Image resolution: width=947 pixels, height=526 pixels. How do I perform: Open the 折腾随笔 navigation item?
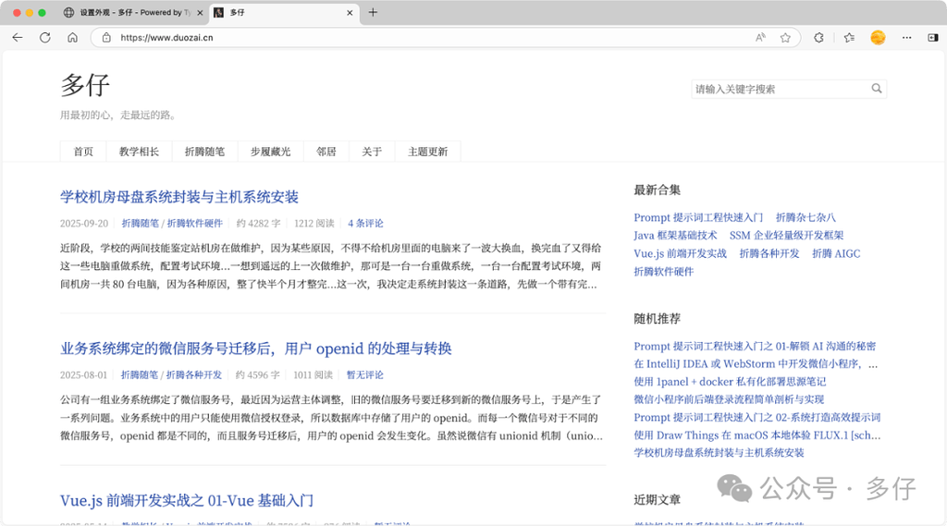204,152
